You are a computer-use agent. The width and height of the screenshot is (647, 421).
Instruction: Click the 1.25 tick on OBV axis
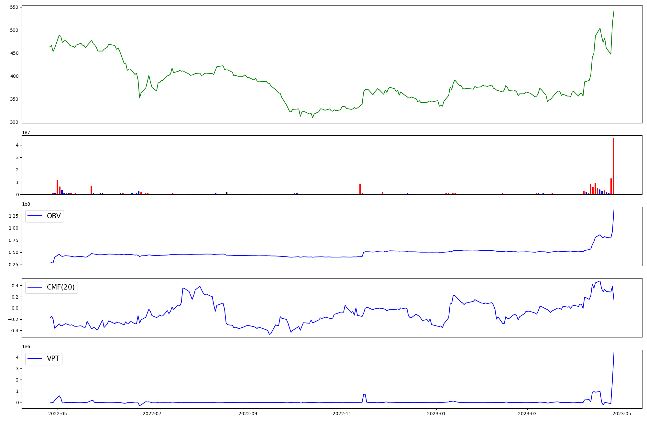[13, 216]
